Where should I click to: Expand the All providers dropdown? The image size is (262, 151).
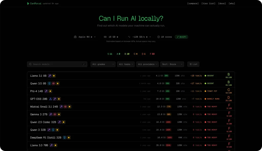[x=147, y=64]
